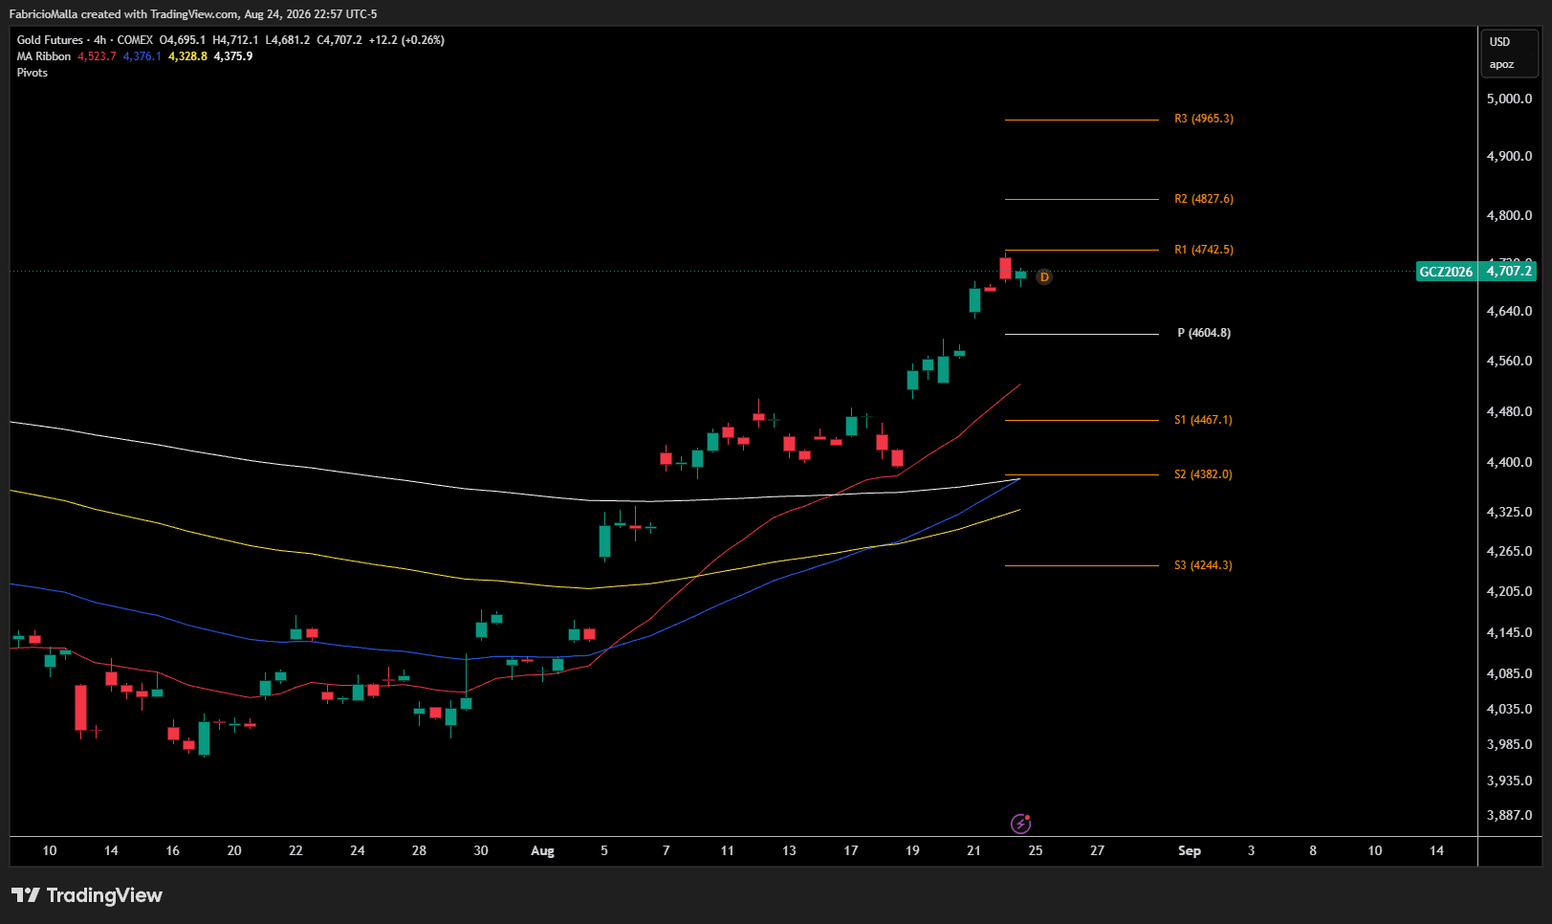Click the 24 date label on the time axis
This screenshot has width=1552, height=924.
[358, 850]
